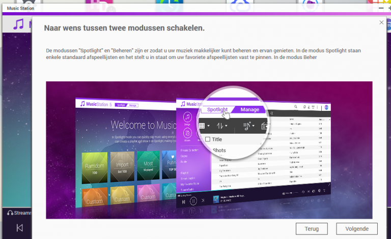This screenshot has width=391, height=239.
Task: Click the radio icon in magnified toolbar
Action: pos(264,126)
